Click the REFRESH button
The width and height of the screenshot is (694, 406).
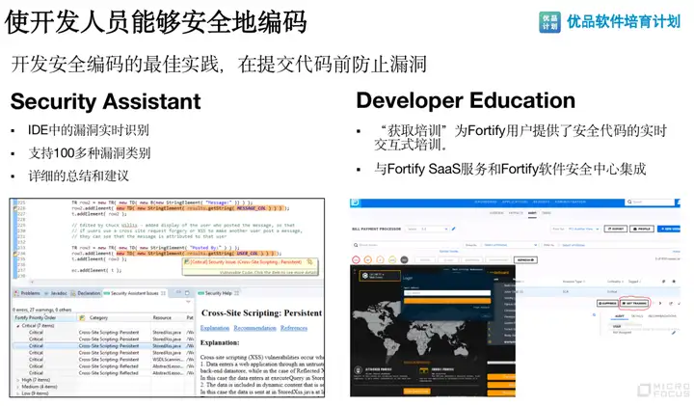click(x=525, y=259)
